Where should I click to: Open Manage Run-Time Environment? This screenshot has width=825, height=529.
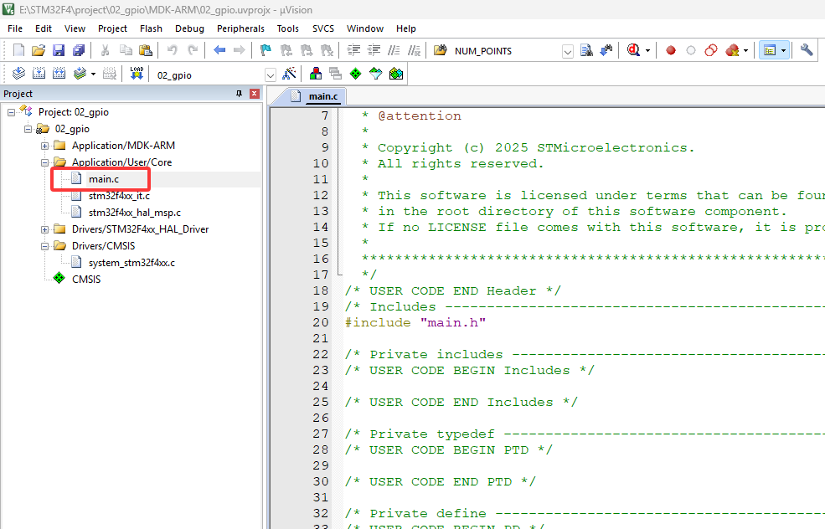[x=356, y=74]
